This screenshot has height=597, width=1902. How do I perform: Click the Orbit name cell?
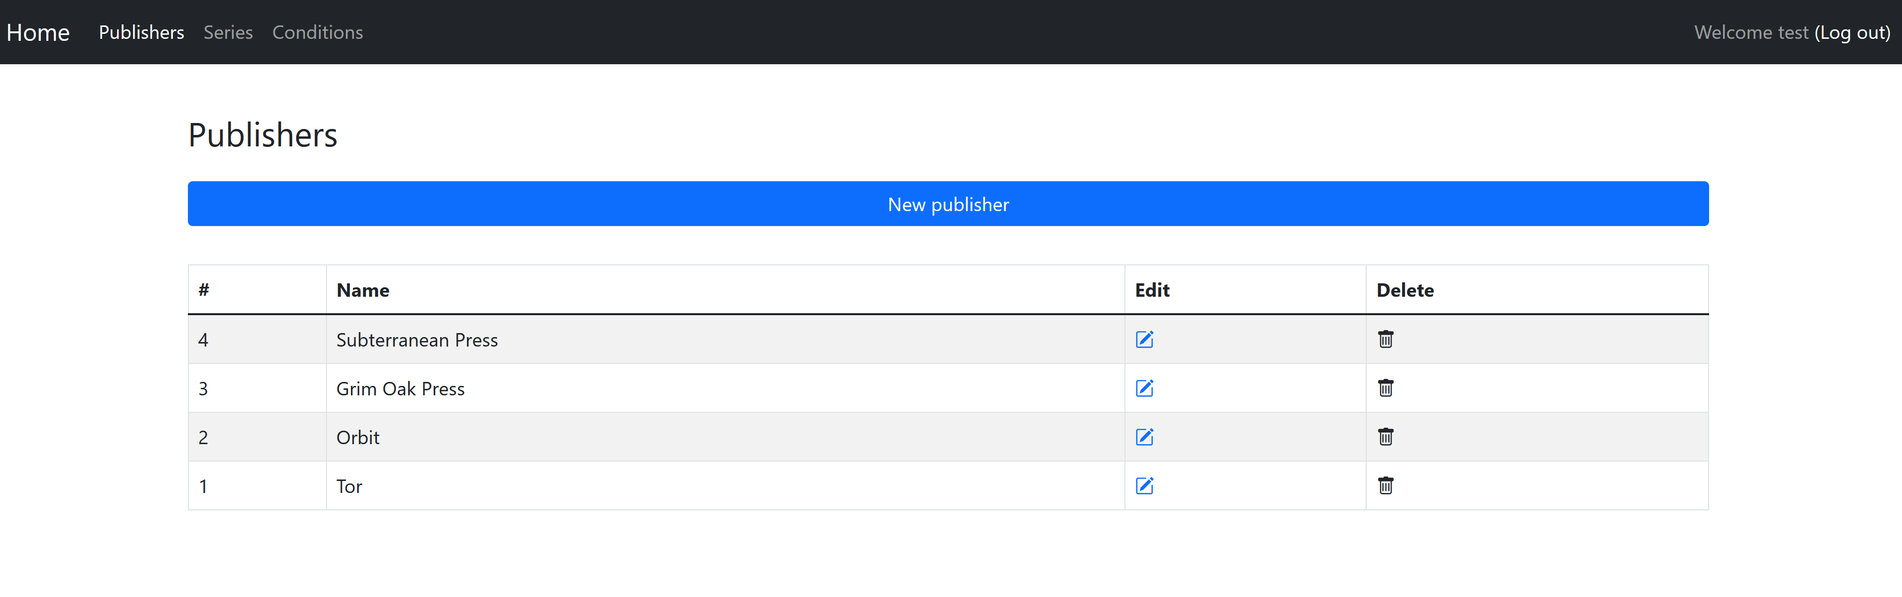pos(358,438)
